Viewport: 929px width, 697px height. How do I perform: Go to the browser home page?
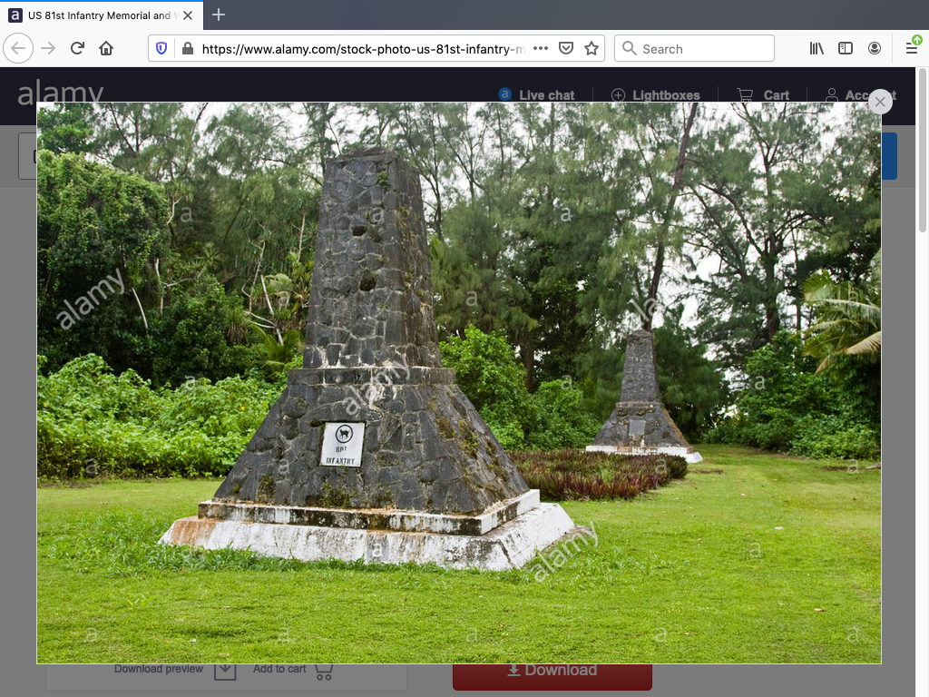click(x=106, y=49)
